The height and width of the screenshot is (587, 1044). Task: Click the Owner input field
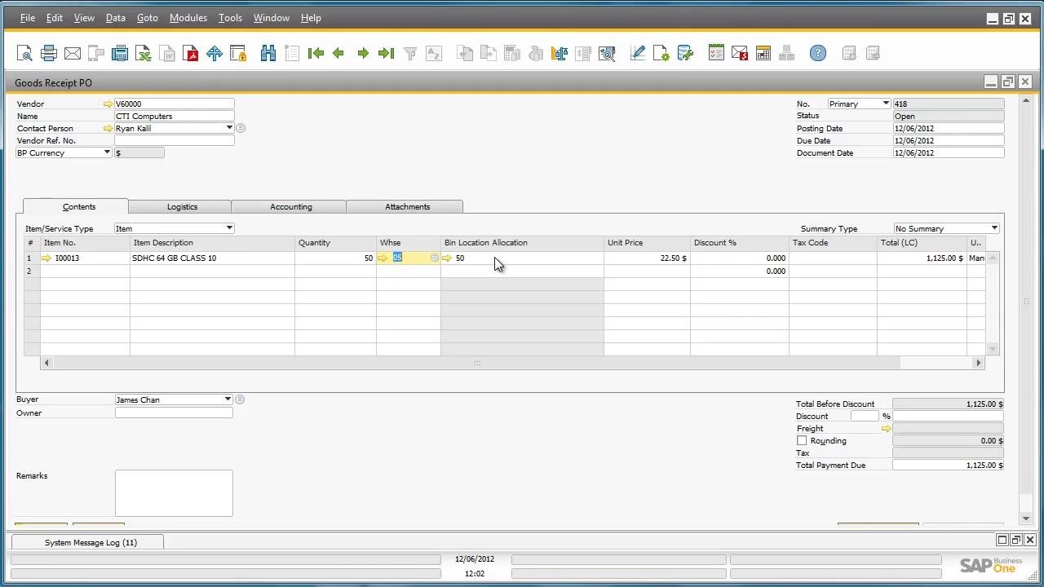tap(174, 413)
